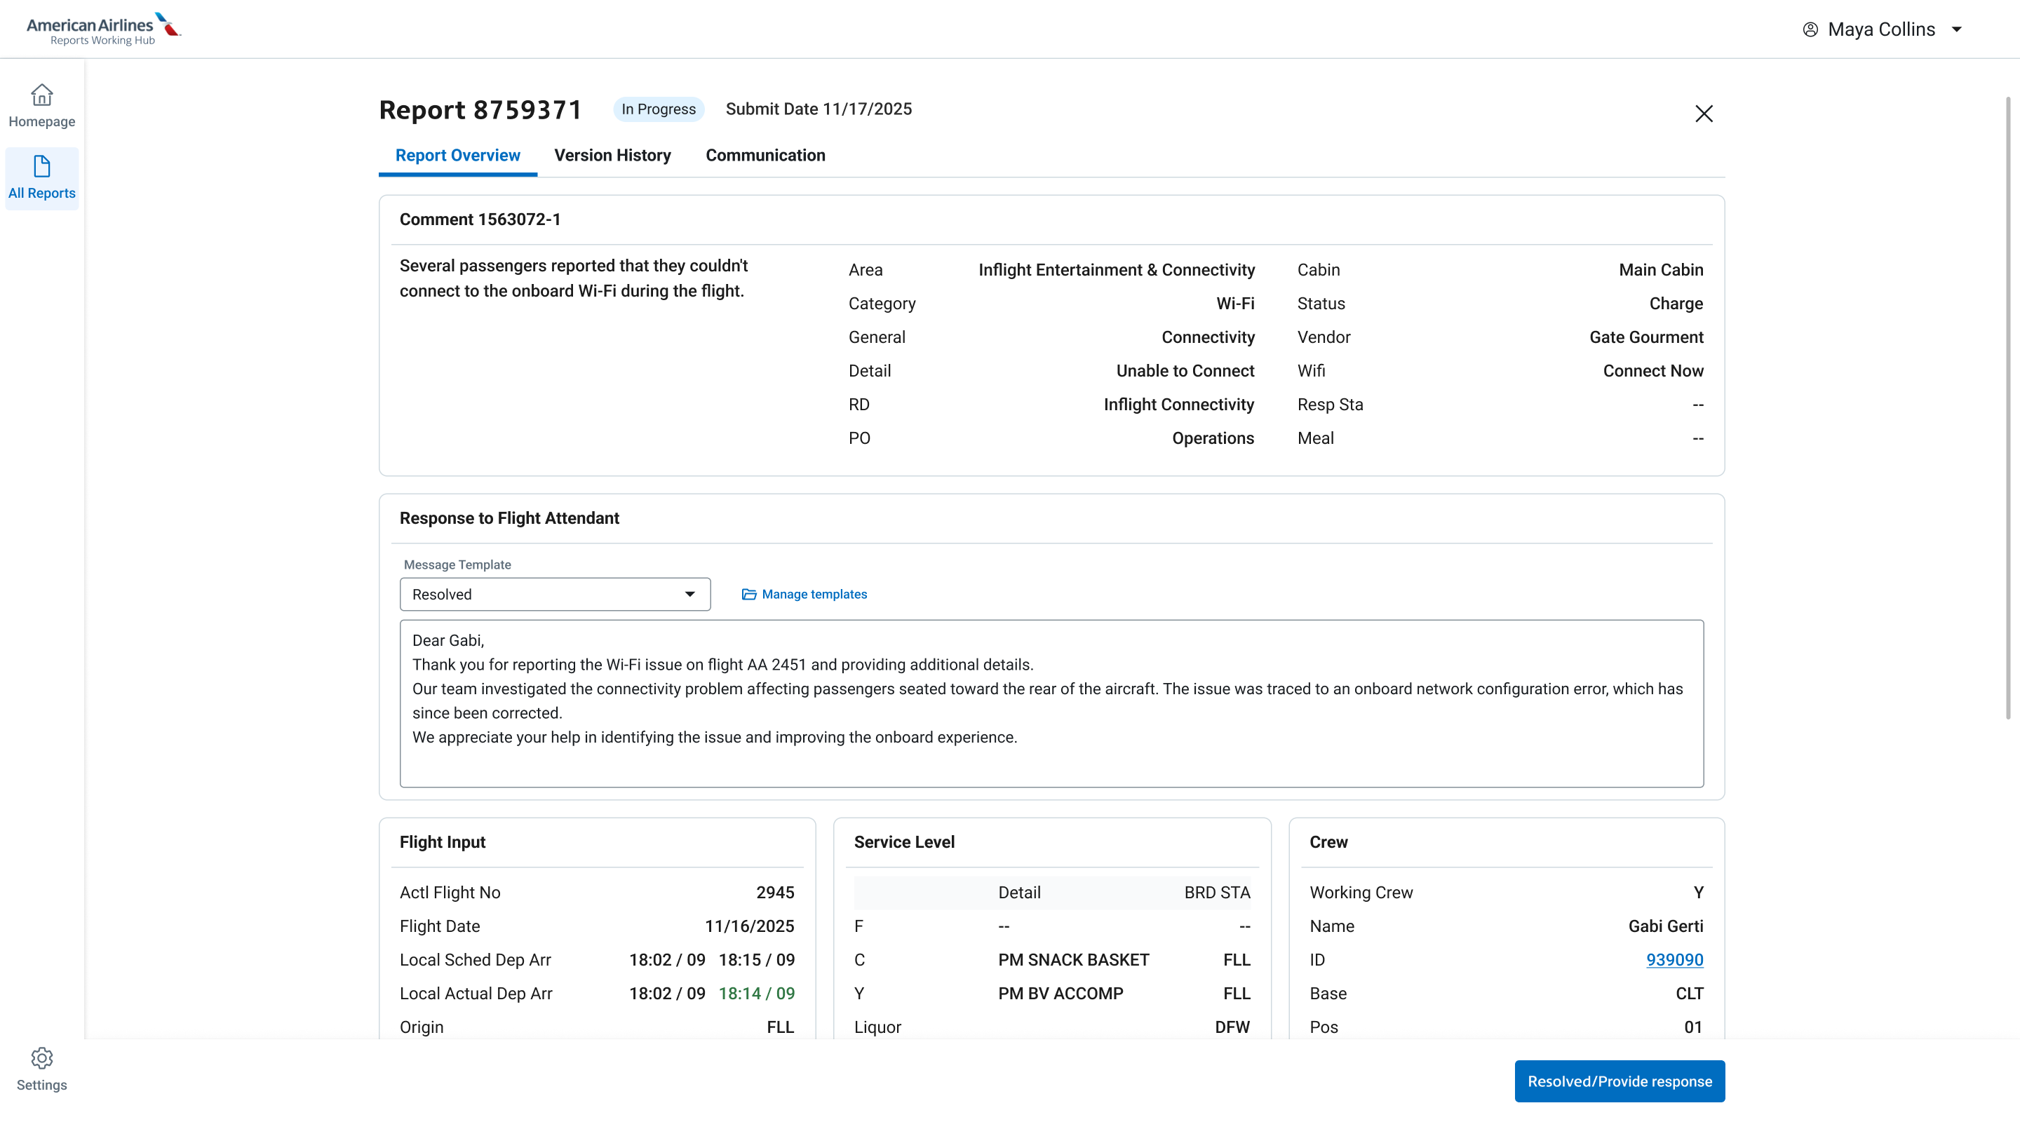Open the All Reports document icon
2020x1136 pixels.
coord(41,166)
